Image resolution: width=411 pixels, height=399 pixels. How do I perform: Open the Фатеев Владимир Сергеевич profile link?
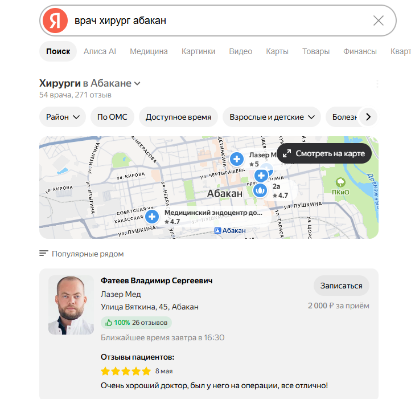click(x=157, y=280)
